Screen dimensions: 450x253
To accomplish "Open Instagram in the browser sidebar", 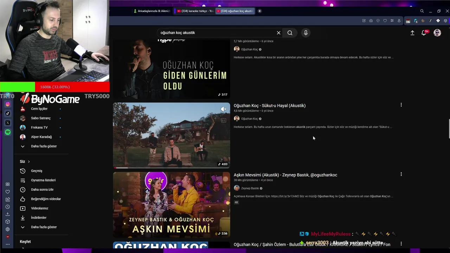I will 8,104.
